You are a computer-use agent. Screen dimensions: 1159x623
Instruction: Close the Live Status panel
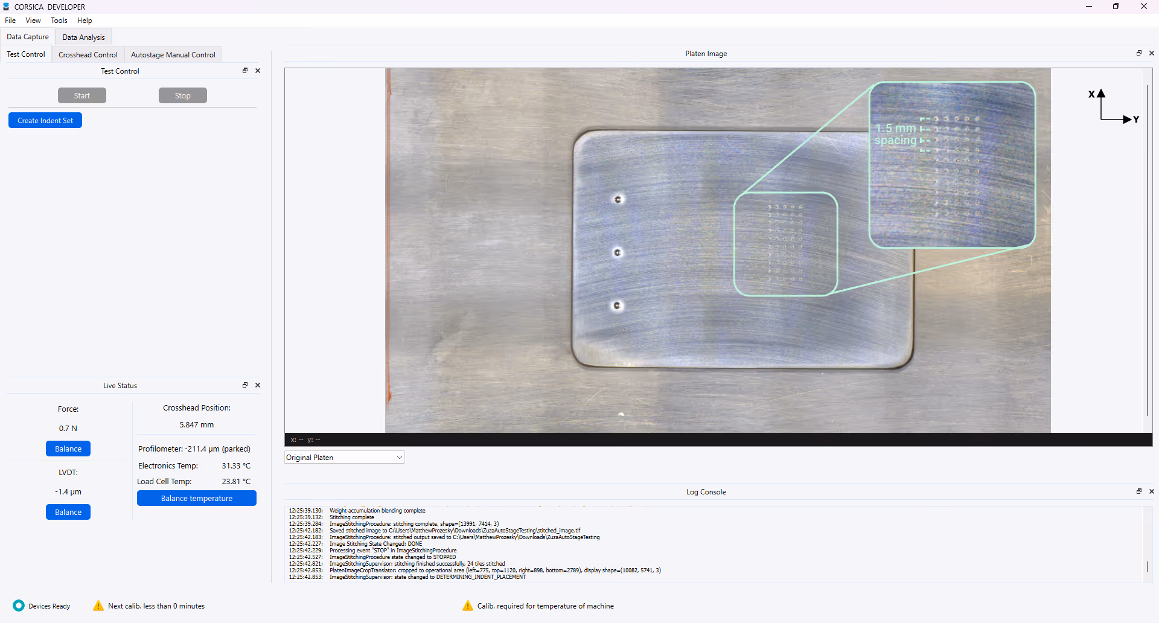coord(258,385)
